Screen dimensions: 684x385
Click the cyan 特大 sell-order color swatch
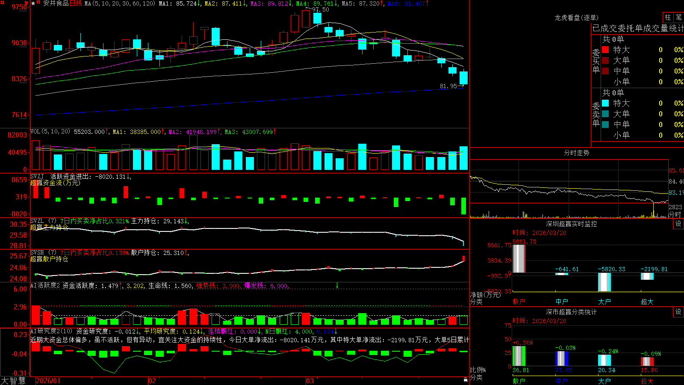point(605,103)
